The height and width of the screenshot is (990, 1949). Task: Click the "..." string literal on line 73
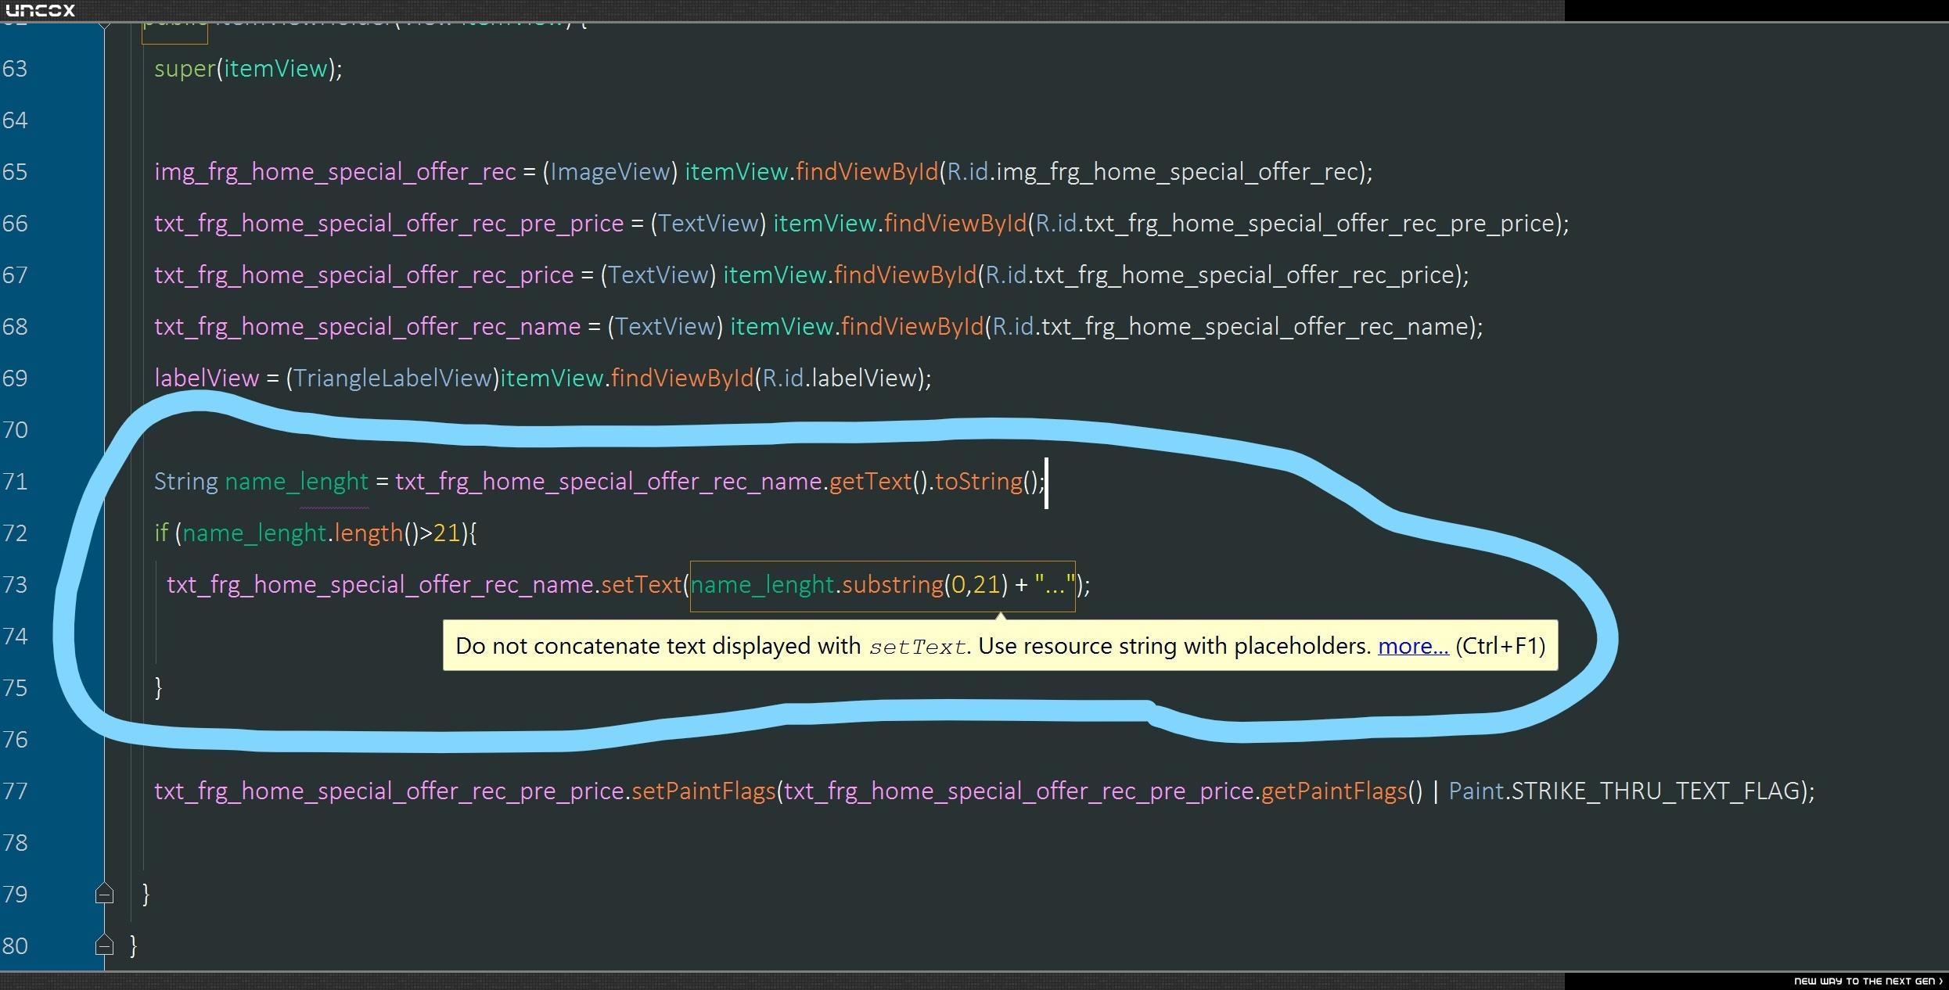pos(1055,584)
